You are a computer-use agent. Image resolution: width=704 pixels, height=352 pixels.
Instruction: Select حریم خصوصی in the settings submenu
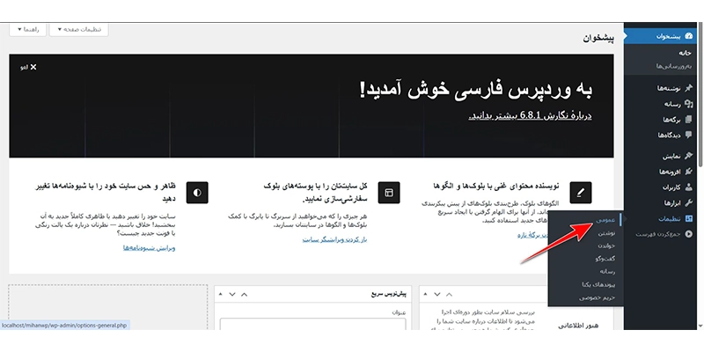pyautogui.click(x=597, y=297)
